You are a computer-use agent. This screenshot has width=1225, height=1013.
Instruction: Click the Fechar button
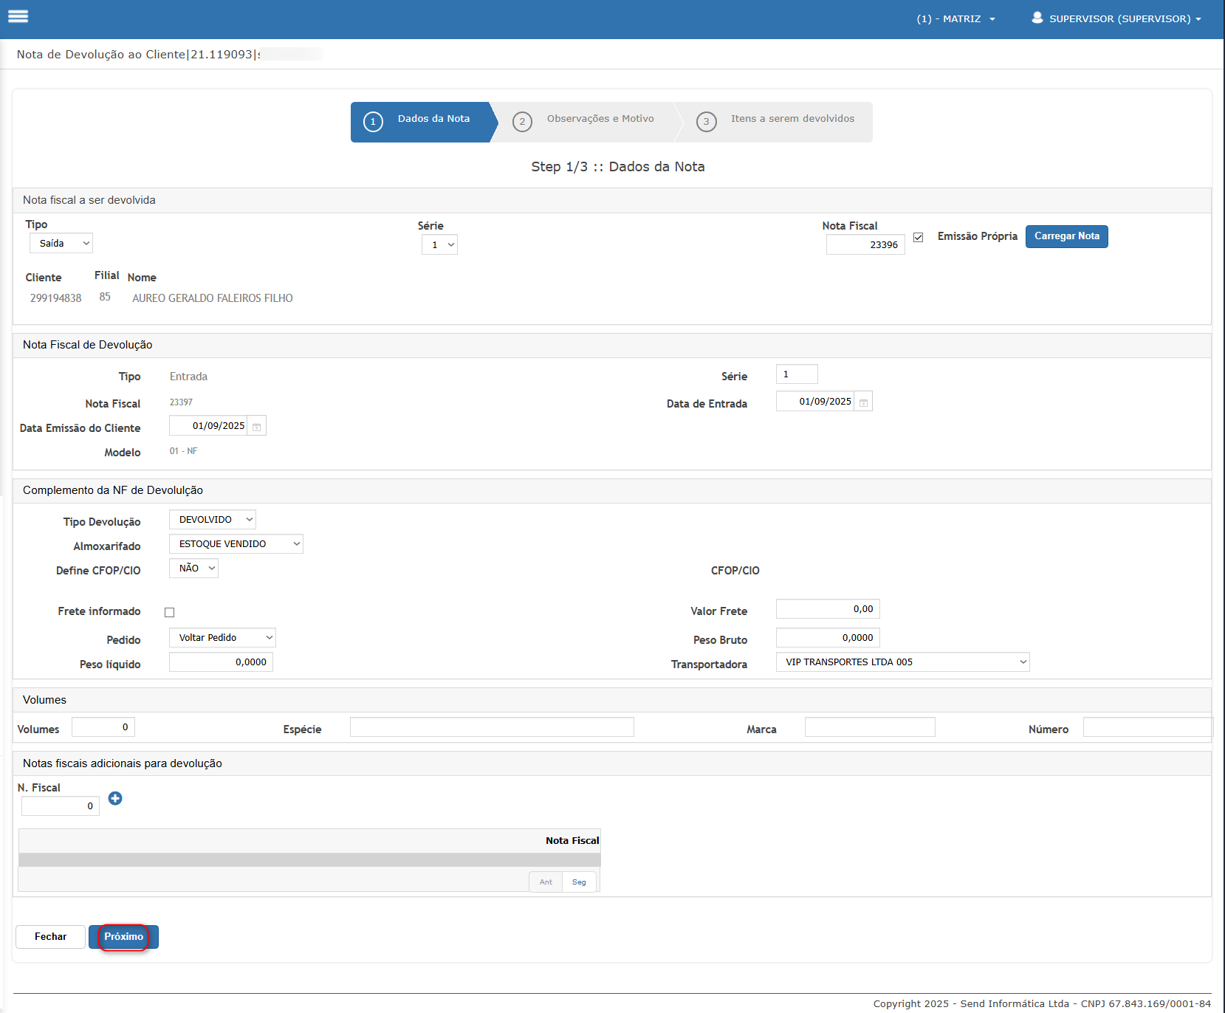(50, 936)
